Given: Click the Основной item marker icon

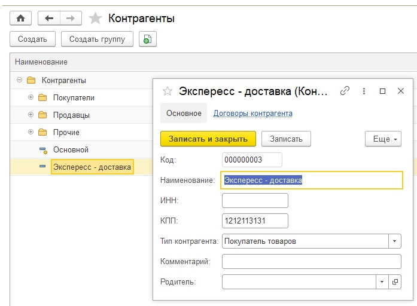Looking at the screenshot, I should point(43,151).
